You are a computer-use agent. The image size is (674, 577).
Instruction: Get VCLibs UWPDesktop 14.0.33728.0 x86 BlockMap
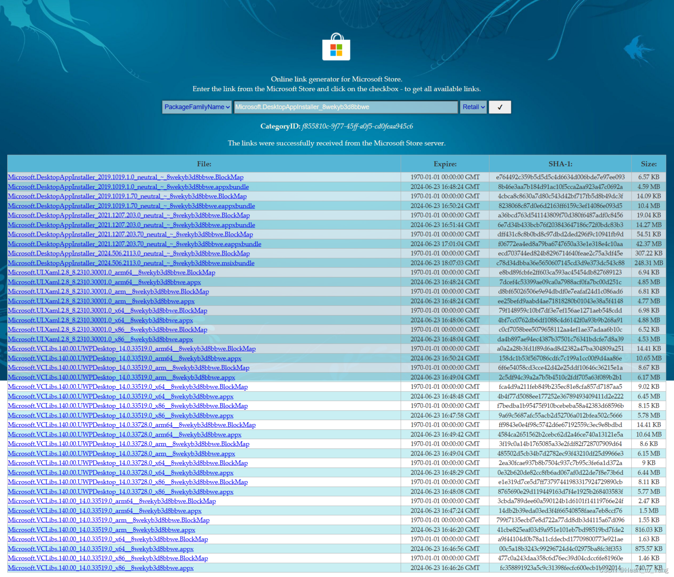(128, 482)
